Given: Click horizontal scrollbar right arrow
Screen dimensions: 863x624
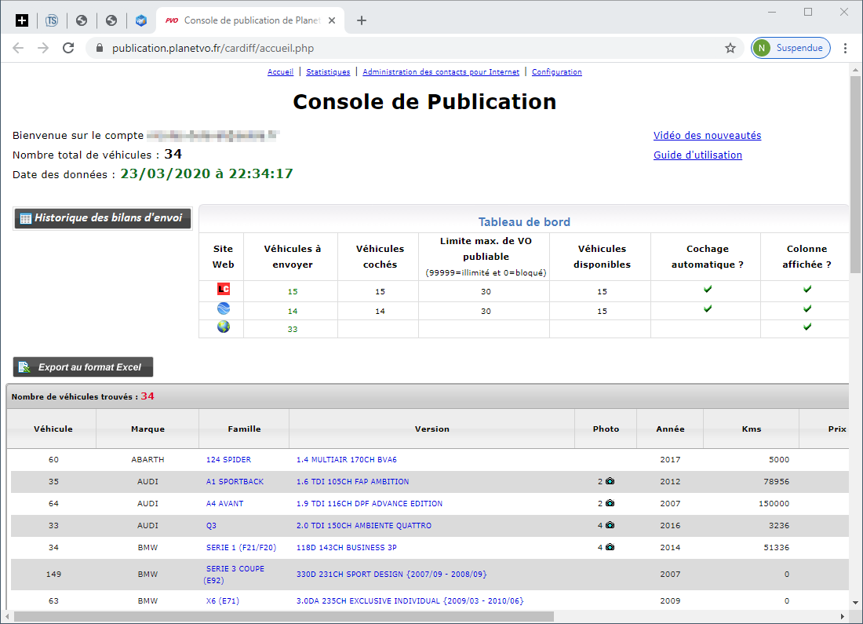Looking at the screenshot, I should pos(843,616).
